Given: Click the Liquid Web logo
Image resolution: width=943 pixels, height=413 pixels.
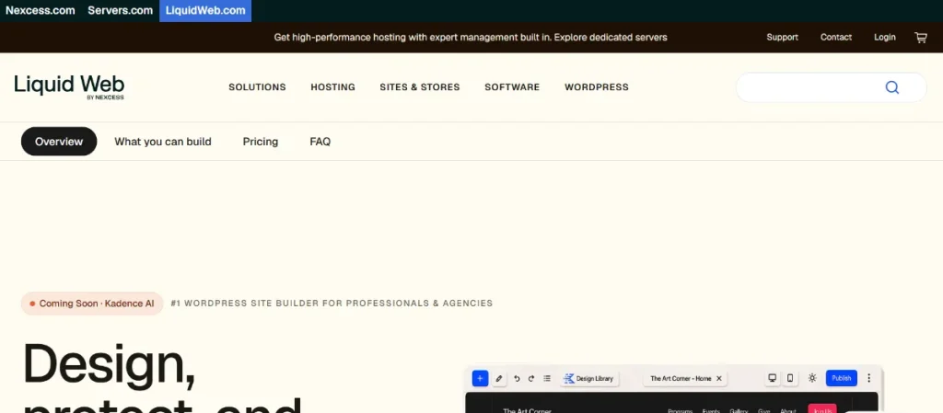Looking at the screenshot, I should (x=69, y=87).
